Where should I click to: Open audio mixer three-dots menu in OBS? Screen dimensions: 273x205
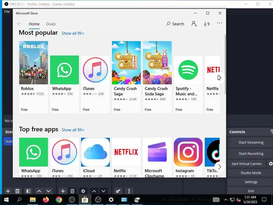coord(129,191)
